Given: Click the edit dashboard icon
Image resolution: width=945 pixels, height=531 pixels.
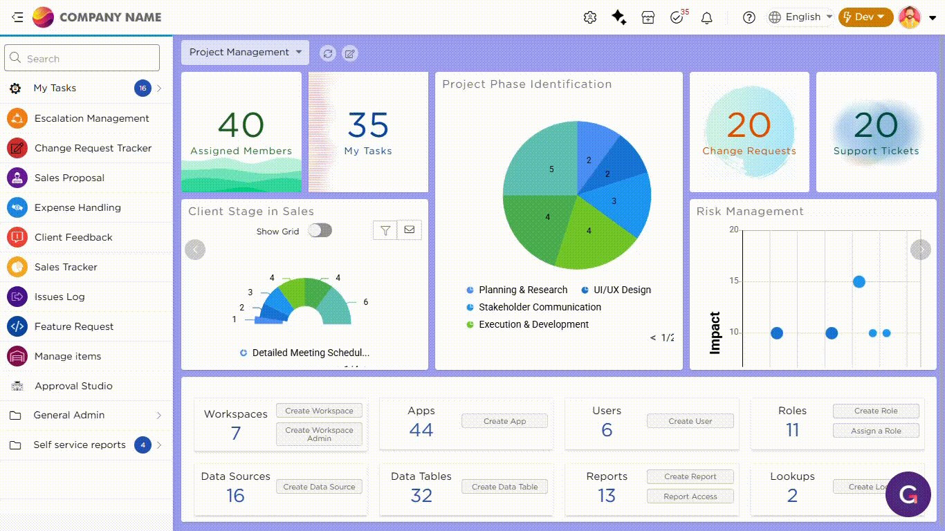Looking at the screenshot, I should point(350,53).
